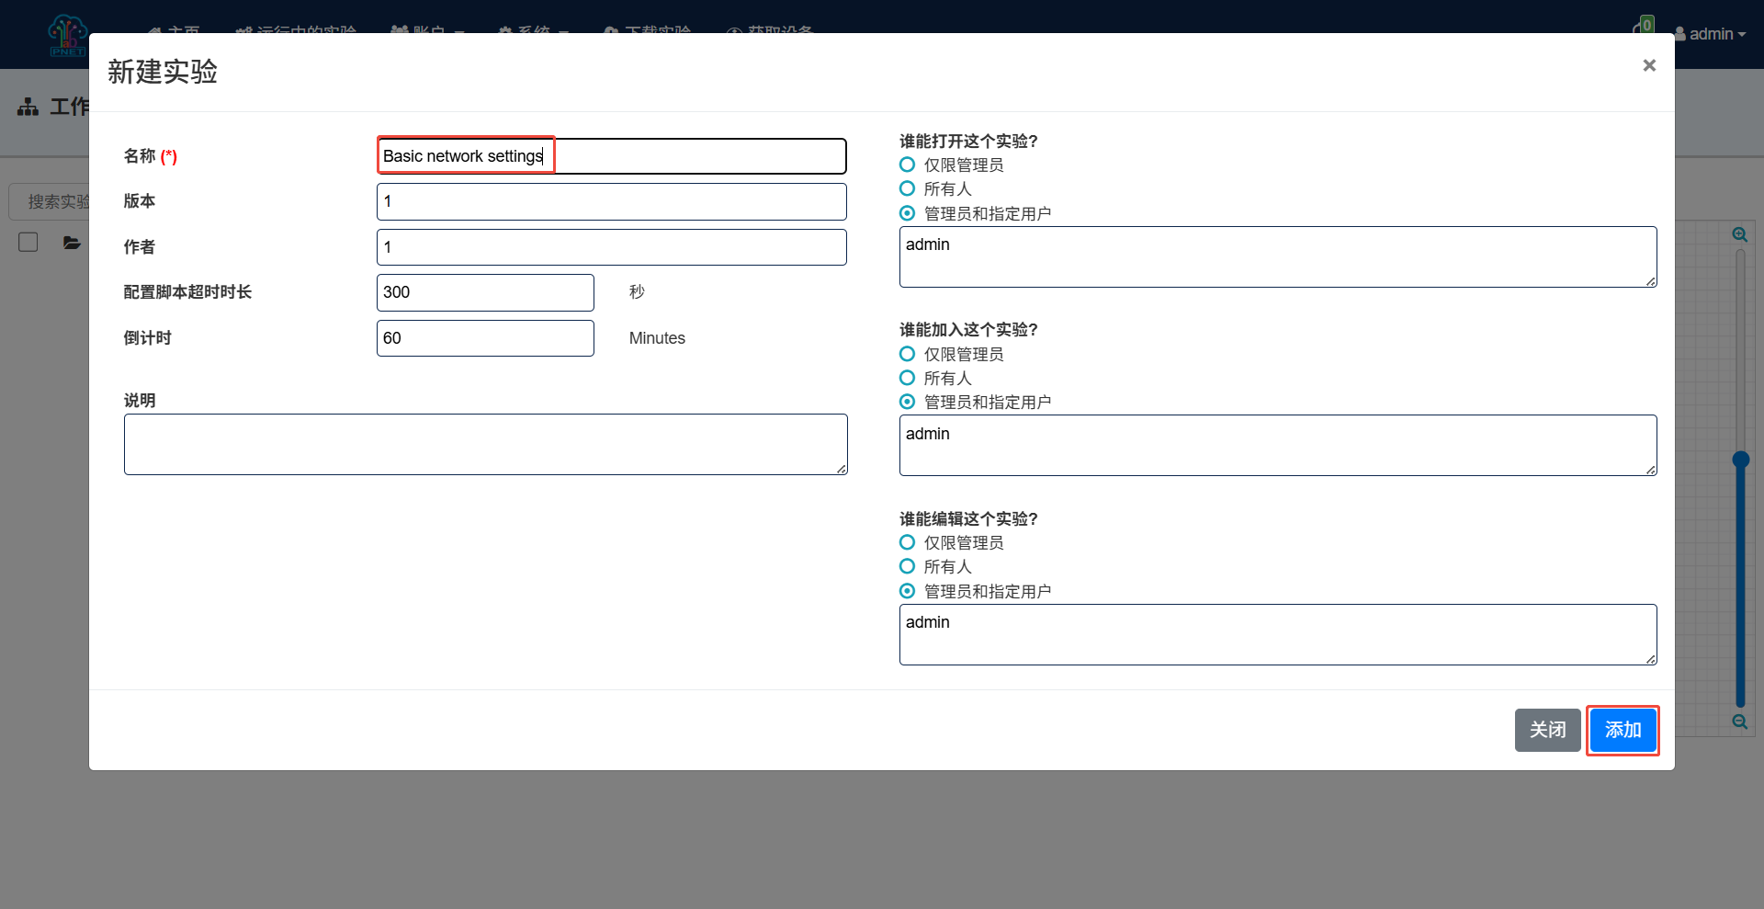Image resolution: width=1764 pixels, height=909 pixels.
Task: Click the join-permission users textarea
Action: coord(1278,446)
